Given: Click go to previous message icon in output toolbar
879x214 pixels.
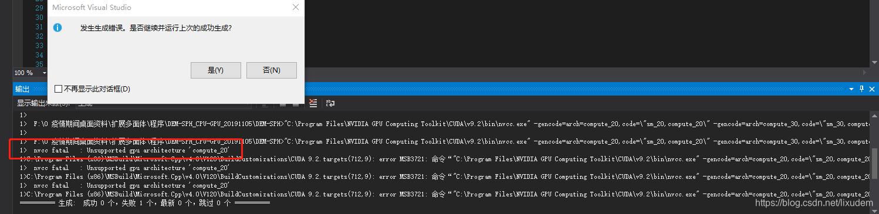Looking at the screenshot, I should pos(283,103).
